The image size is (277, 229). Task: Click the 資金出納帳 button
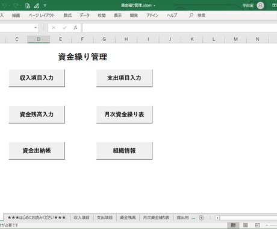tap(37, 151)
